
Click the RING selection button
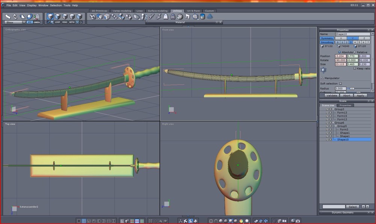[65, 22]
